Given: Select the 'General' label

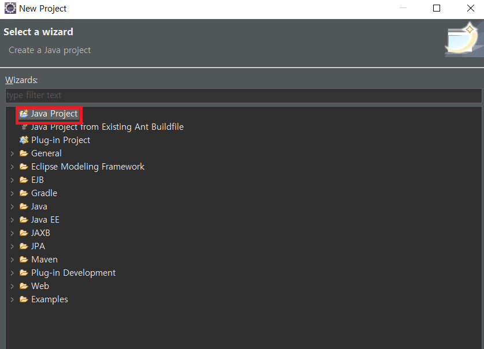Looking at the screenshot, I should (x=46, y=153).
